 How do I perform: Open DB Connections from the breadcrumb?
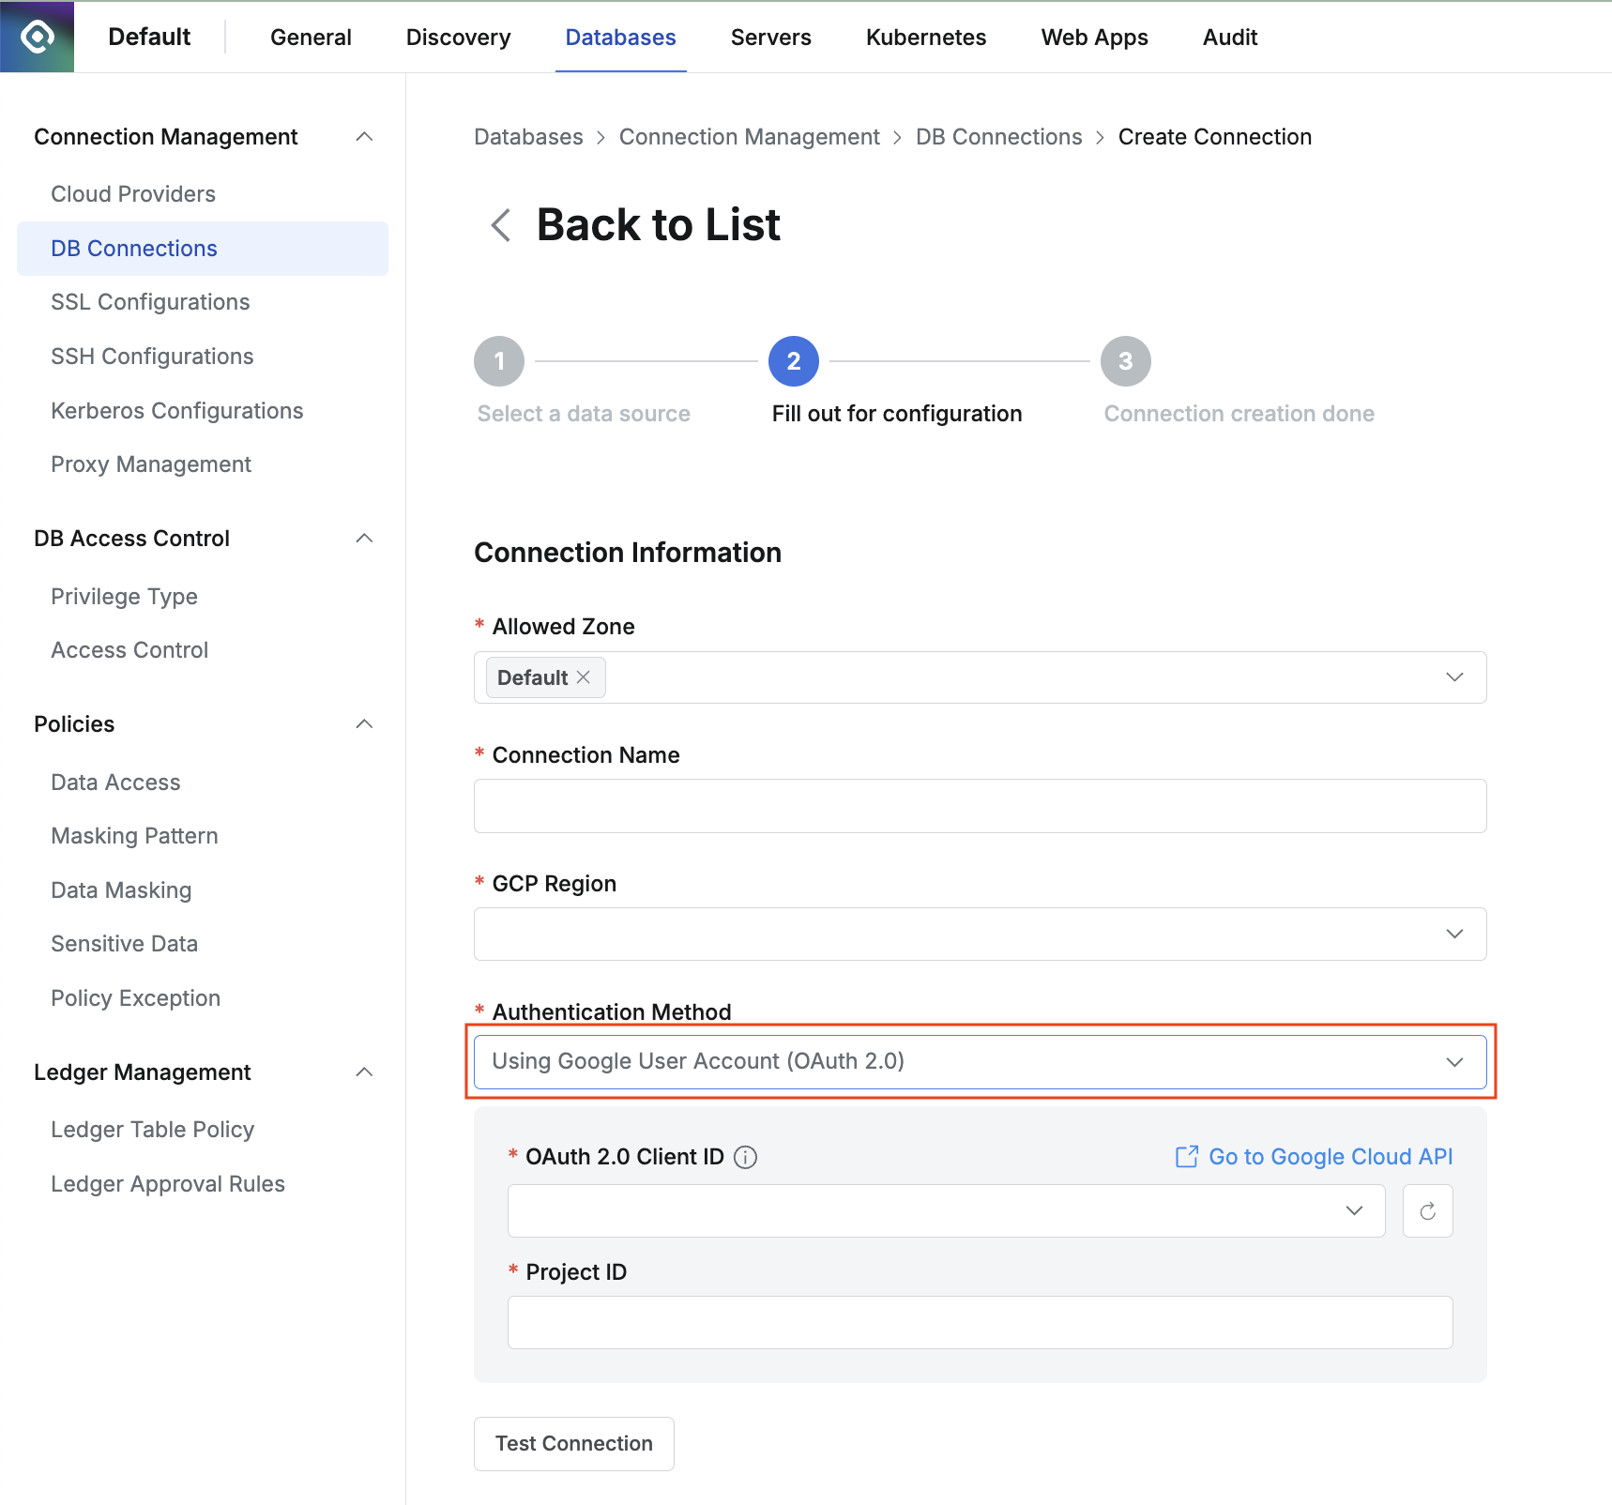pyautogui.click(x=999, y=136)
